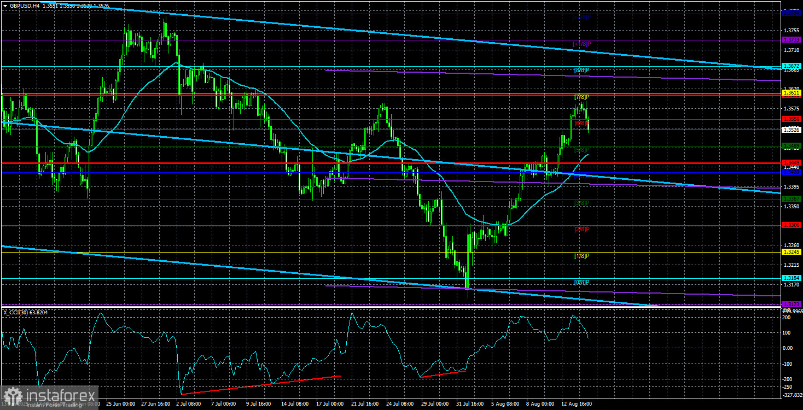
Task: Click the 27 Jun 16:00 time label
Action: tap(155, 405)
